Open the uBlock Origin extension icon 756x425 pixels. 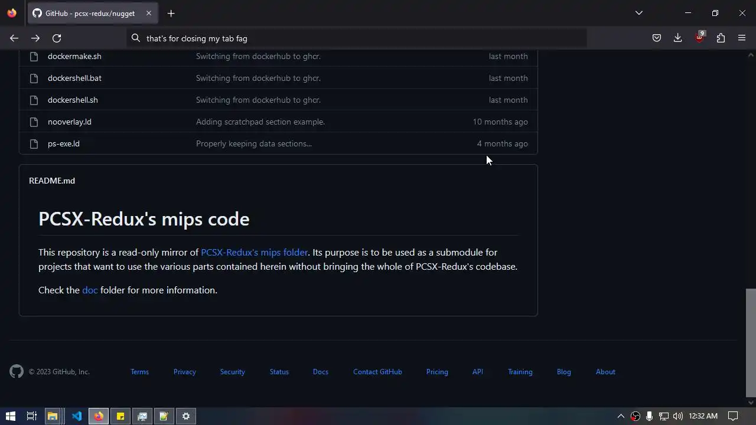(699, 38)
